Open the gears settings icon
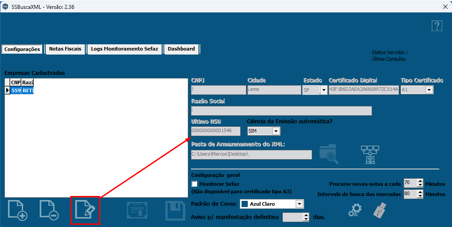The height and width of the screenshot is (227, 452). [355, 211]
